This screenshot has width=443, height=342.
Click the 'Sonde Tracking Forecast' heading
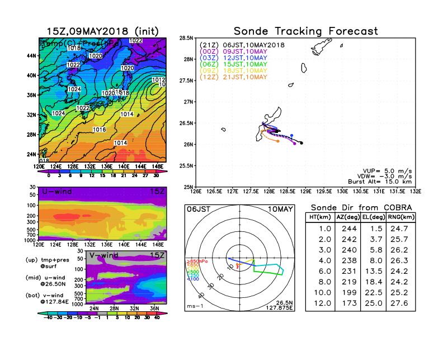306,31
